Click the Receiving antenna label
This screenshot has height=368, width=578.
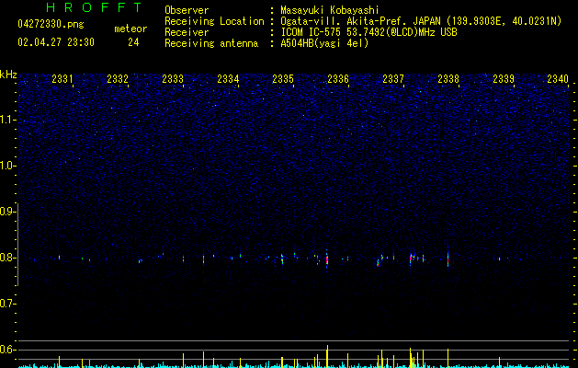211,43
